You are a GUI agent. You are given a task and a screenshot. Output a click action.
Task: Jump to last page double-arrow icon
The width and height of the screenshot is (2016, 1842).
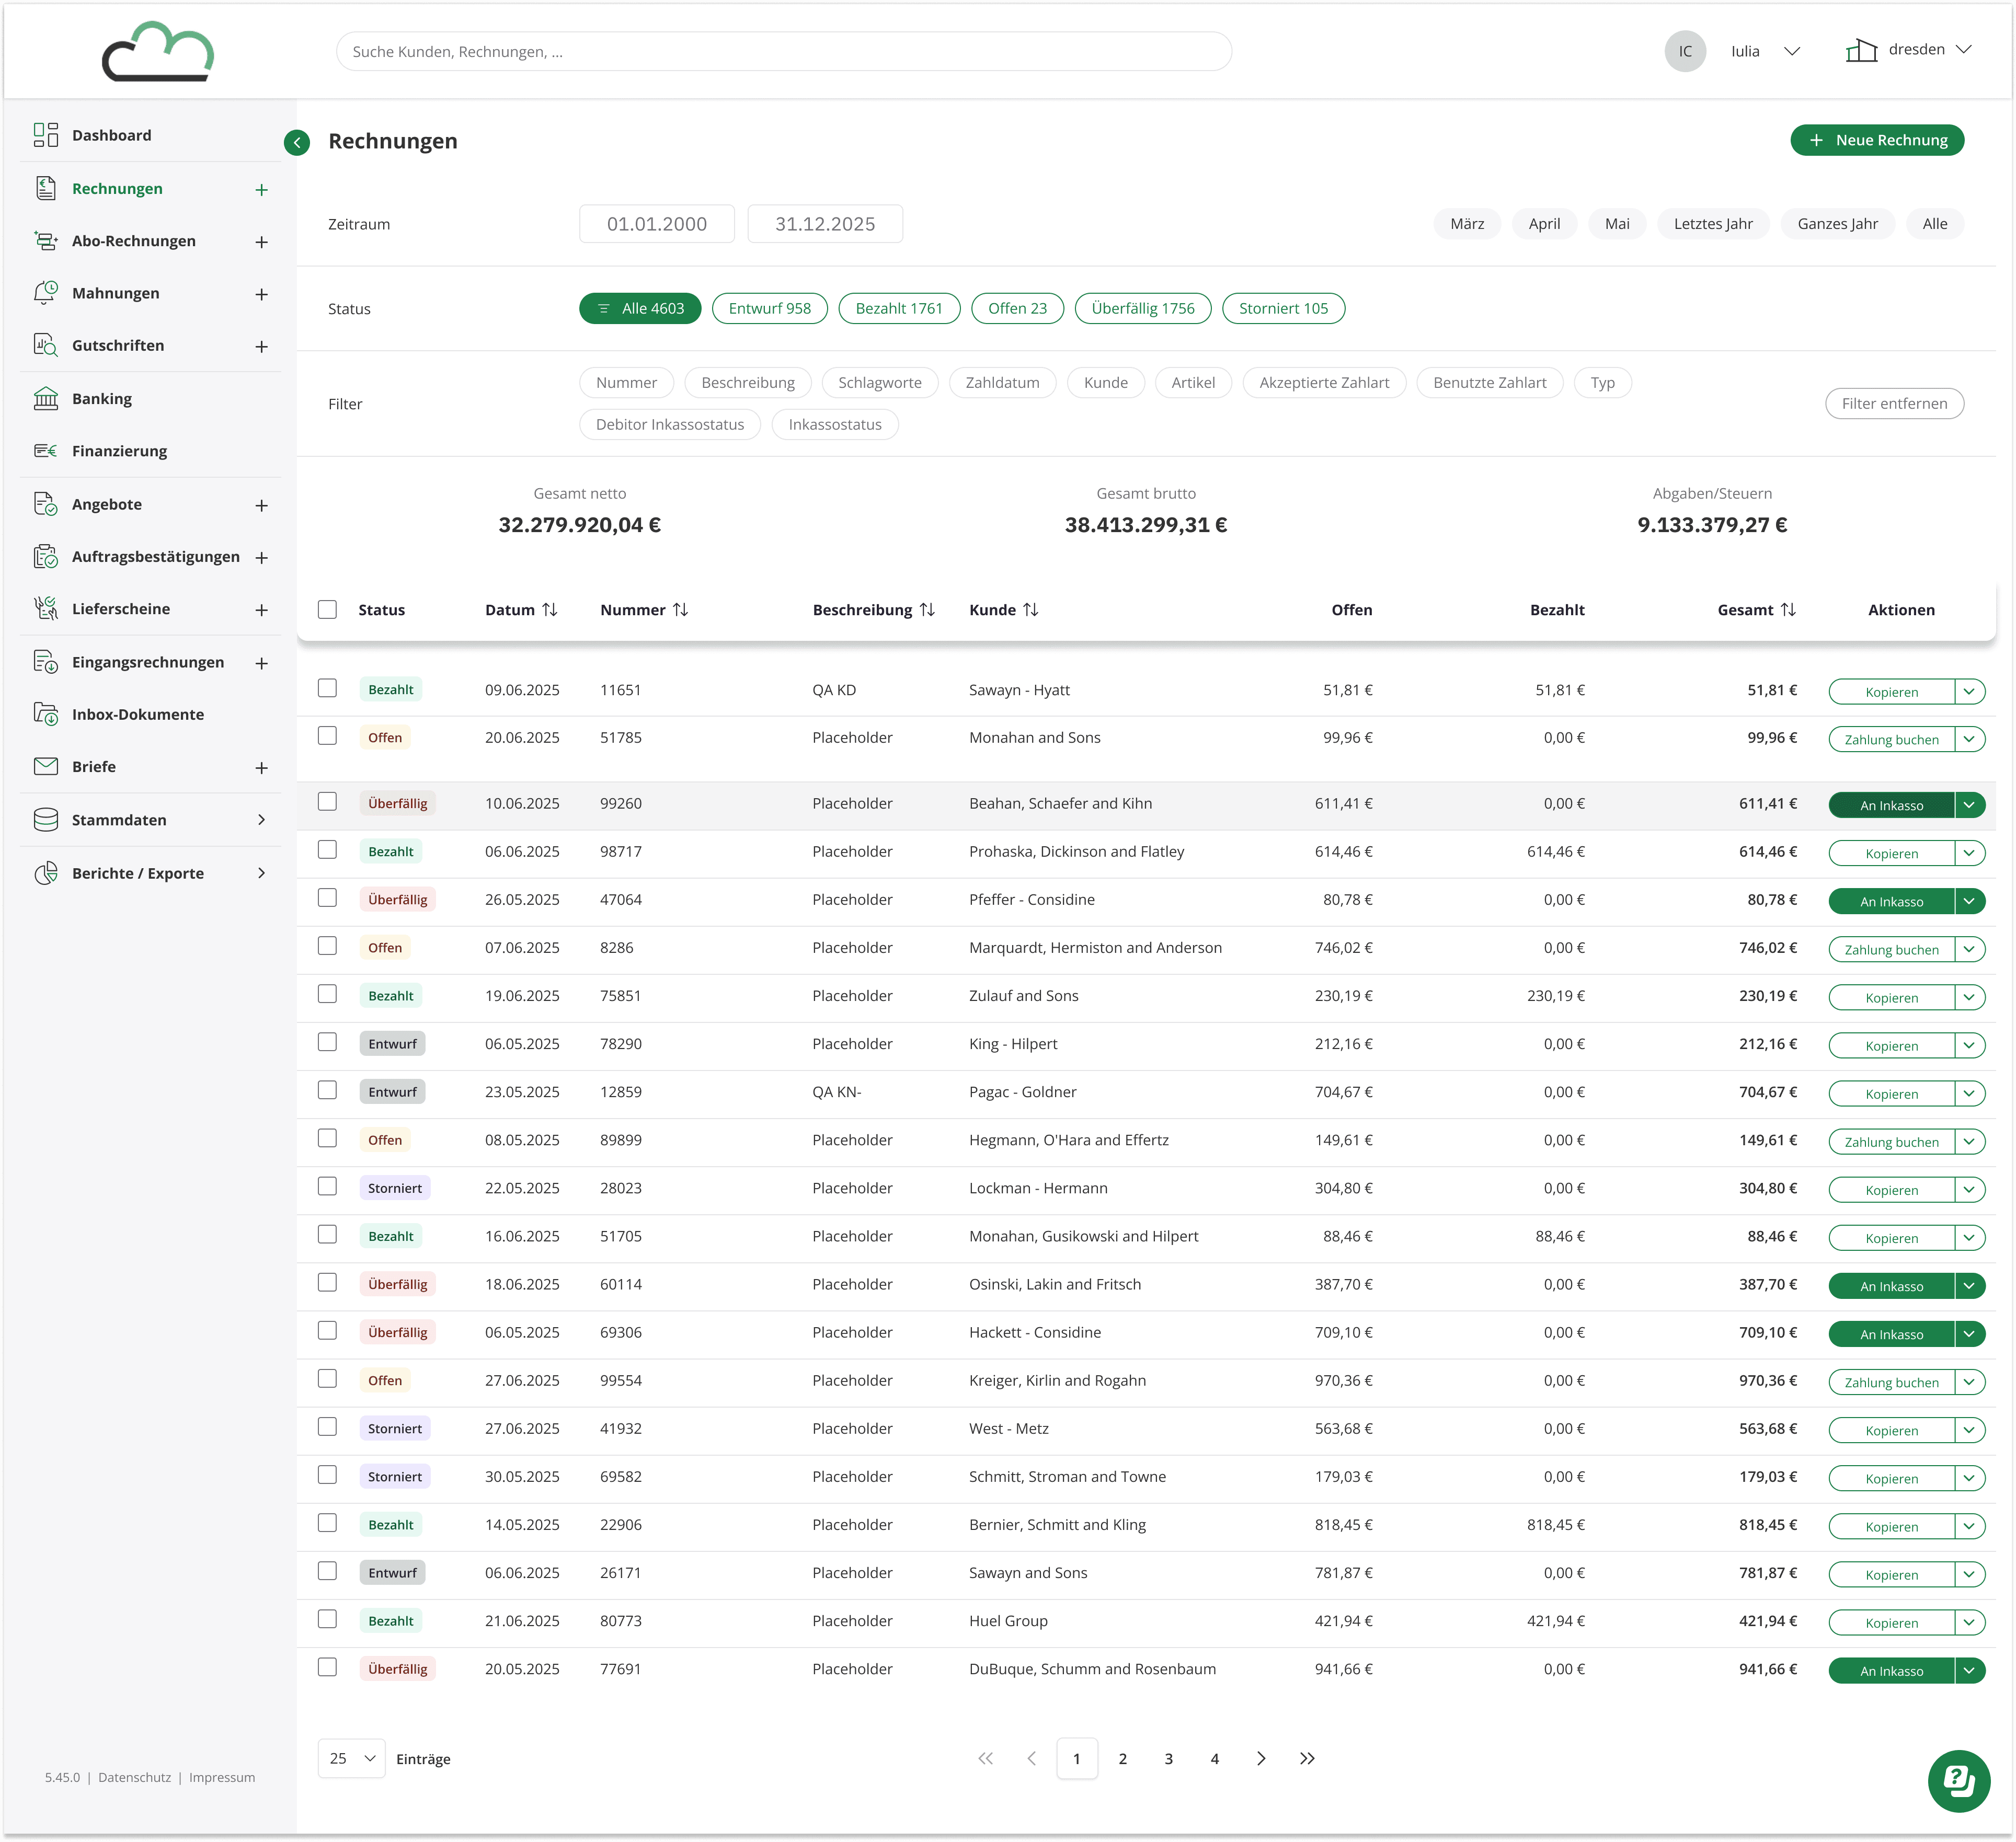tap(1307, 1759)
